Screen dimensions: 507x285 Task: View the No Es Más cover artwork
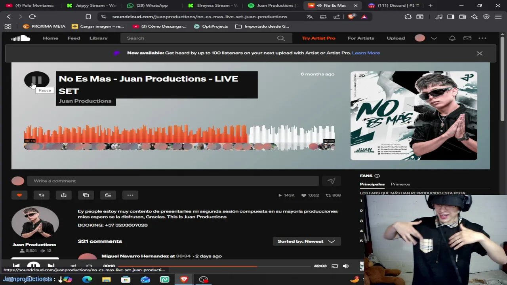414,116
